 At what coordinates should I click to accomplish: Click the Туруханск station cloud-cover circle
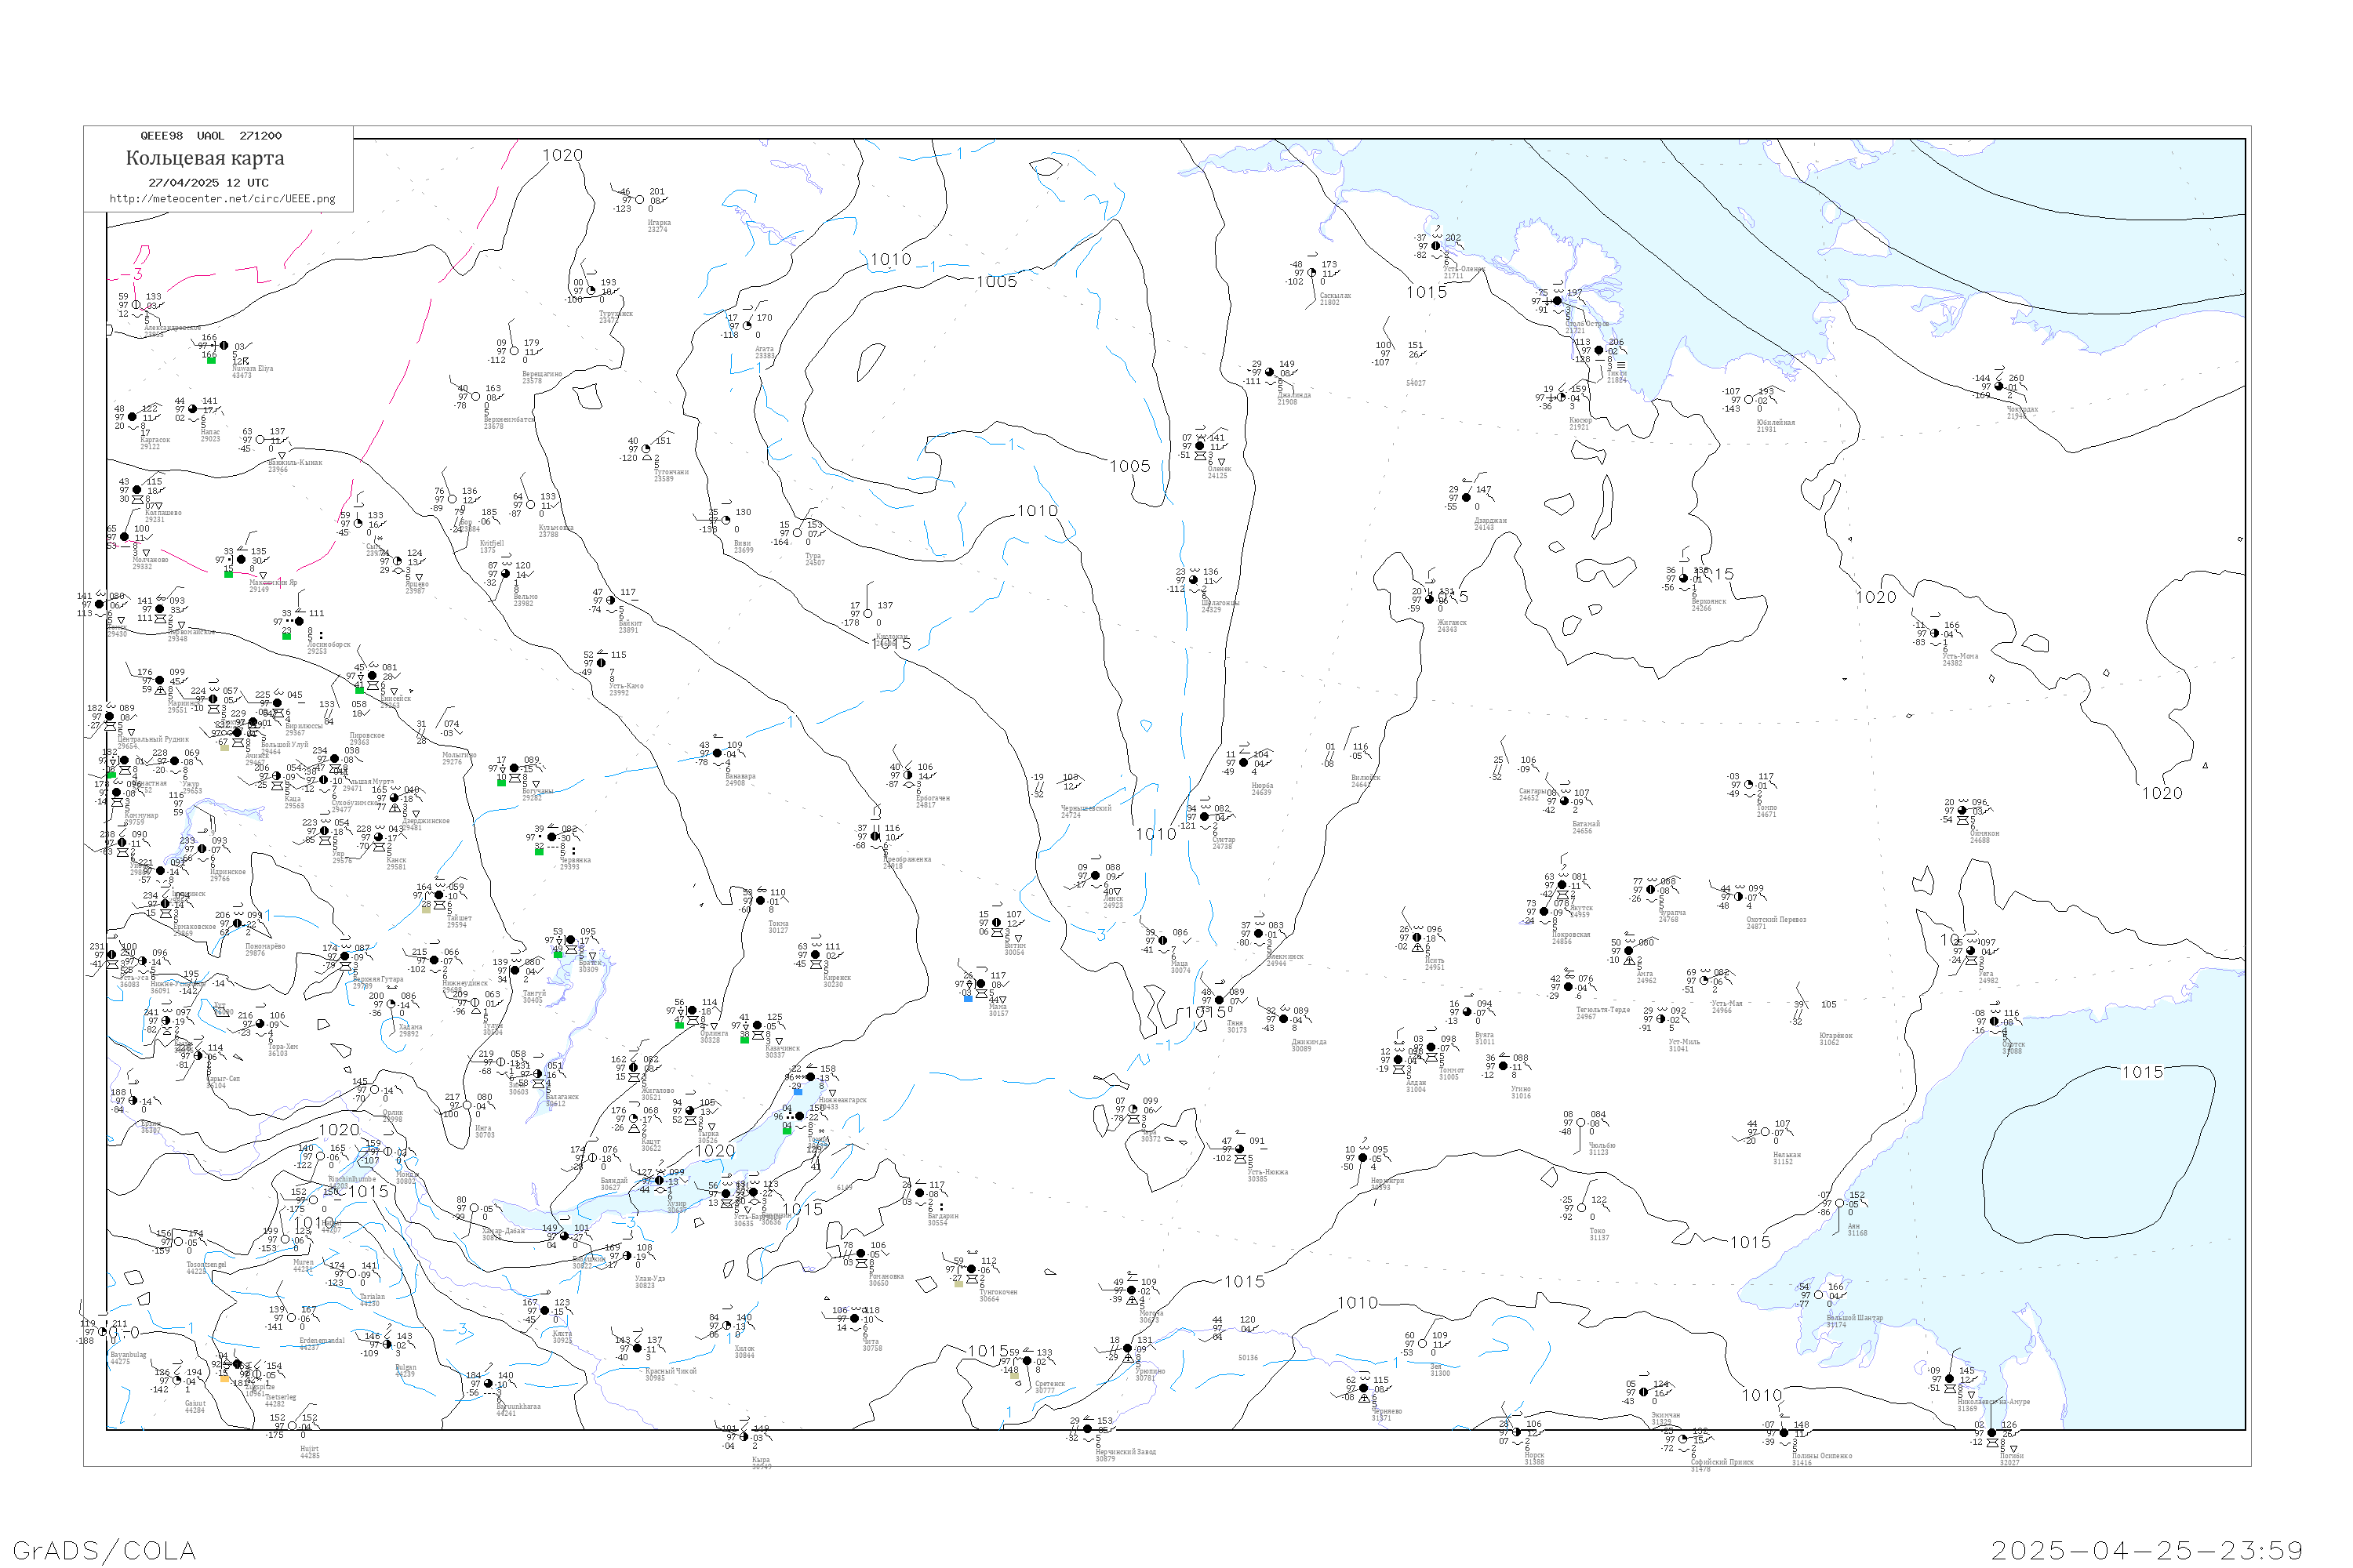(591, 291)
